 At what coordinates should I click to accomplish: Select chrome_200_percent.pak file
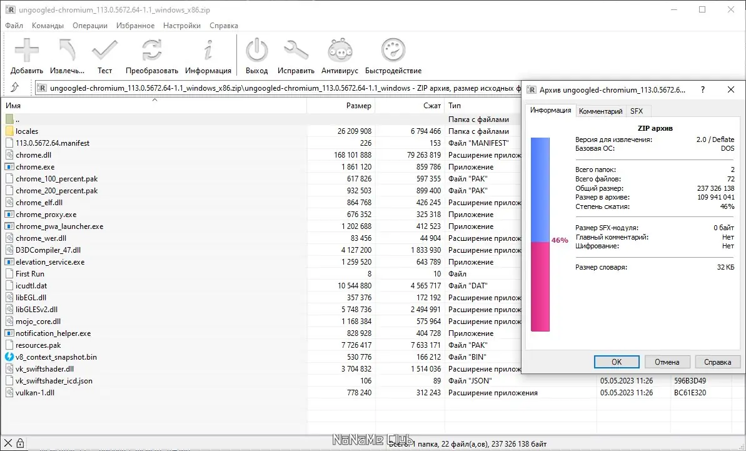(x=57, y=191)
